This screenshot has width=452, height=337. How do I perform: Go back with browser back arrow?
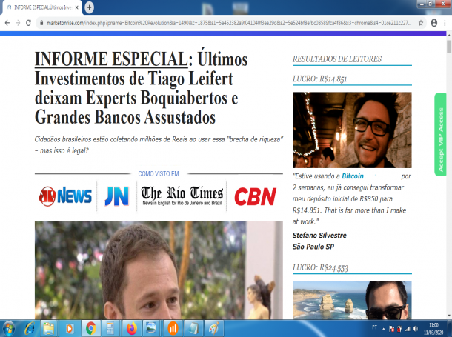point(7,23)
